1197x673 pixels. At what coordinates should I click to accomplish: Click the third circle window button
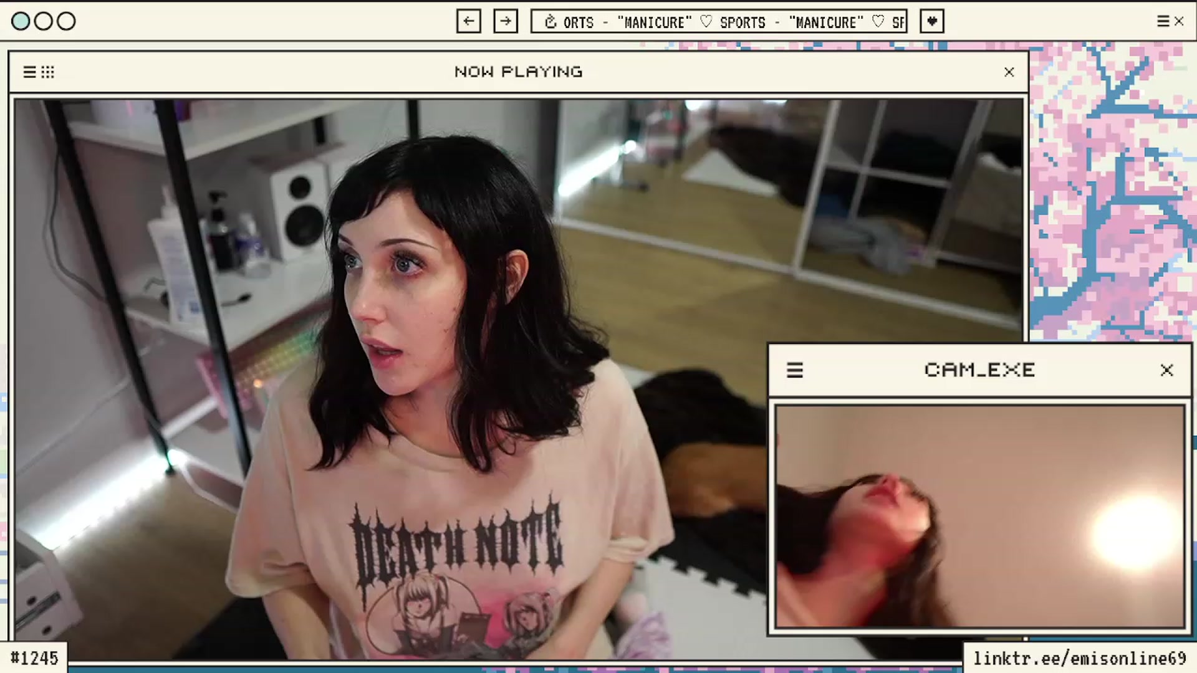[x=66, y=21]
